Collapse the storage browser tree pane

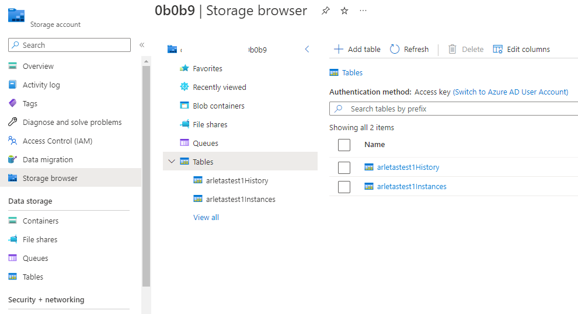click(307, 49)
